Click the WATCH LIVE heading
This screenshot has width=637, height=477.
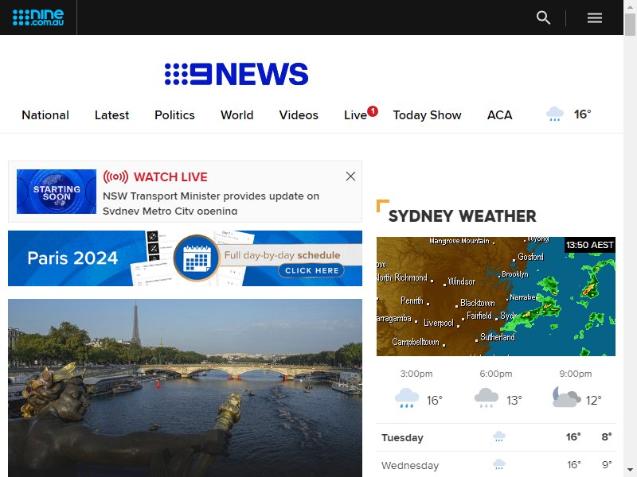coord(170,176)
